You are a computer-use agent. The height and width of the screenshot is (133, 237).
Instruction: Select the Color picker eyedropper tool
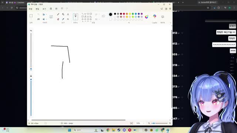(63, 19)
